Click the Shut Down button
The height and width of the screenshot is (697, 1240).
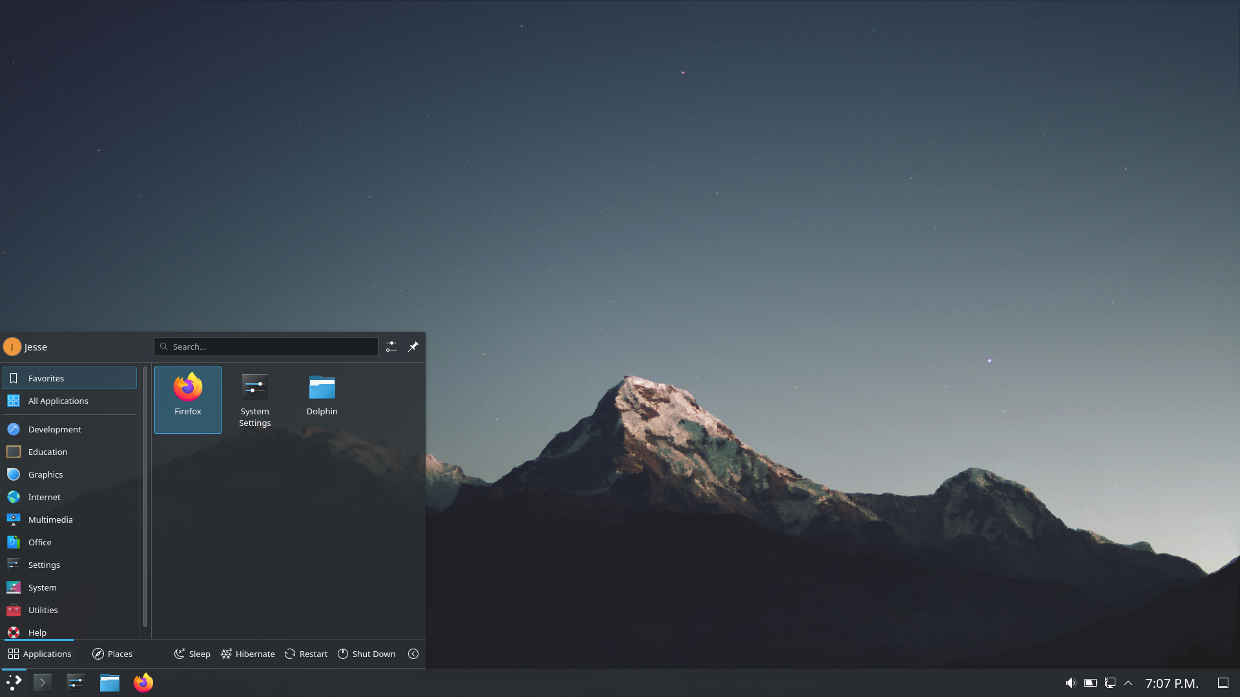(366, 654)
